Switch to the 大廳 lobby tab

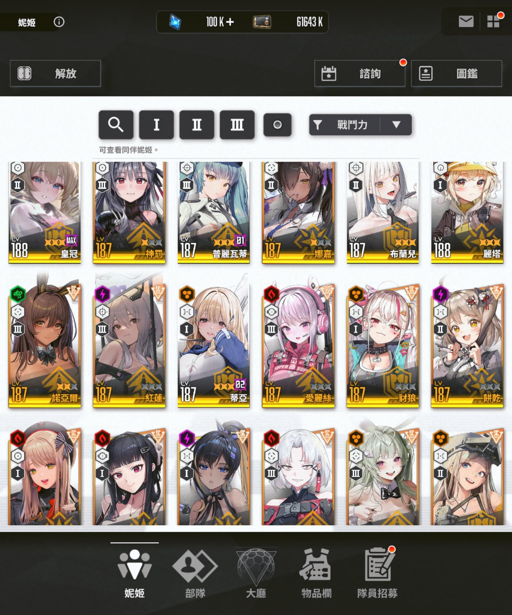[x=256, y=575]
